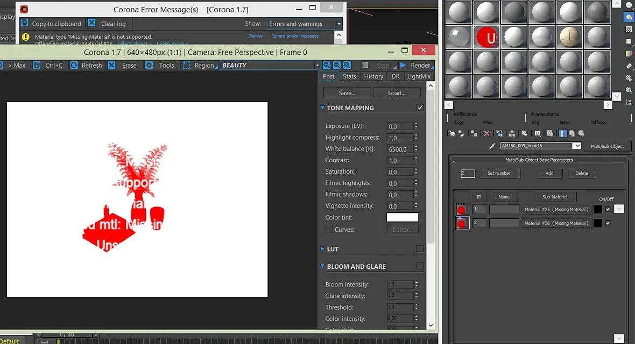Click the Delete sub-material button
The image size is (635, 344).
pyautogui.click(x=582, y=173)
